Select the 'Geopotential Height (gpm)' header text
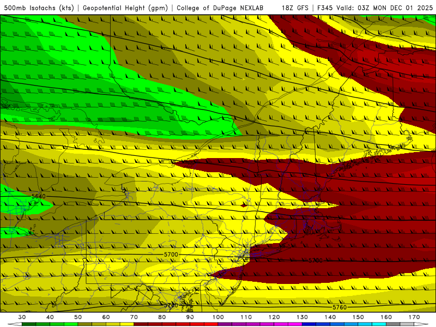The width and height of the screenshot is (436, 327). [x=125, y=8]
